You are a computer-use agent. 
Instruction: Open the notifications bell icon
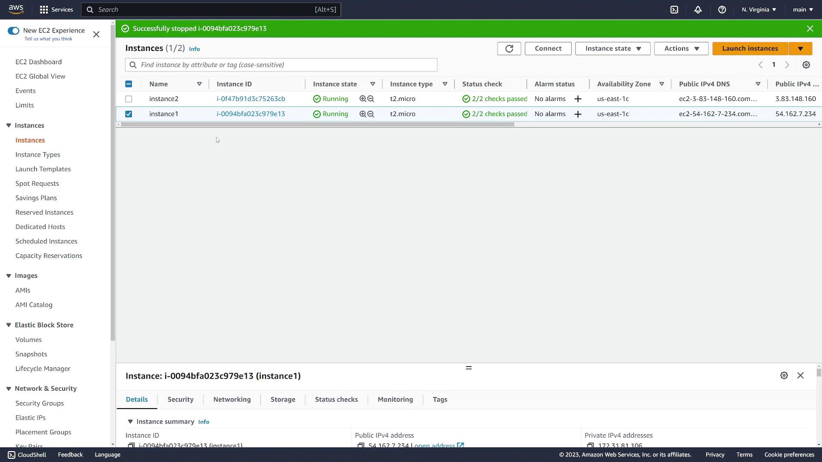click(x=698, y=9)
